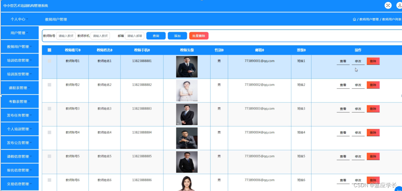
Task: Check the row checkbox for 教师账号1
Action: click(x=49, y=61)
